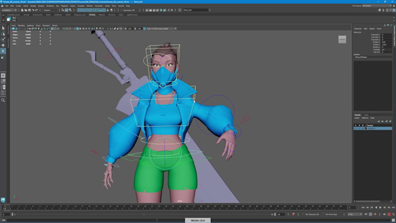
Task: Go to start of playback range
Action: (x=363, y=207)
